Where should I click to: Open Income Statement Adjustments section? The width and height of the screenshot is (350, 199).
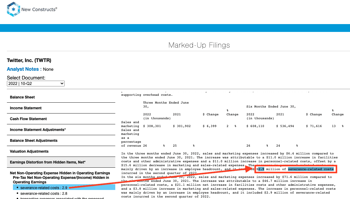point(61,130)
